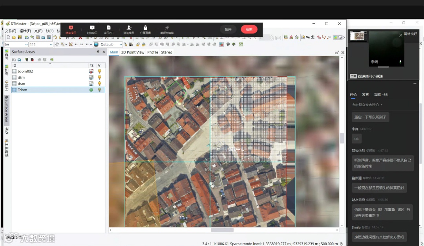
Task: Open the 文件(F) menu
Action: click(10, 31)
